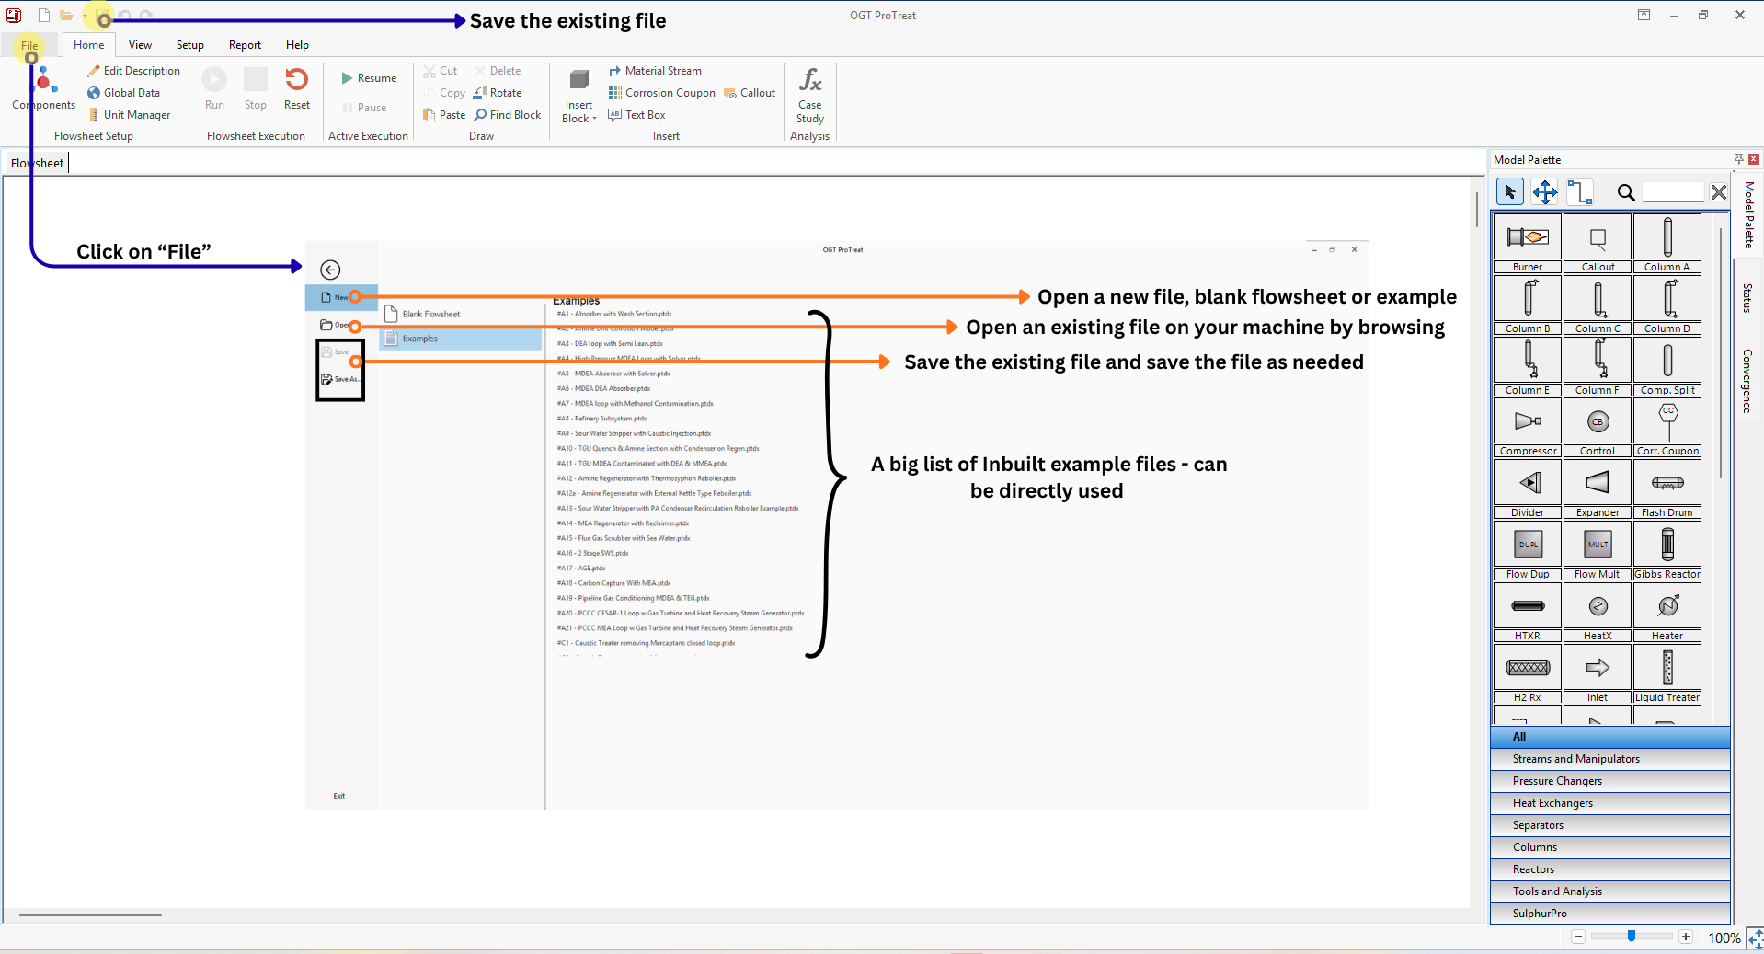
Task: Insert a Material Stream
Action: 655,71
